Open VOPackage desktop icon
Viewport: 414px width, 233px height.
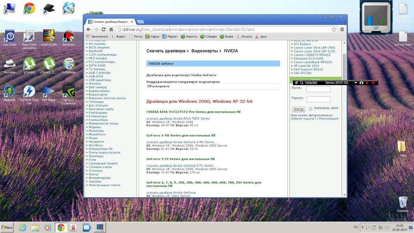pyautogui.click(x=69, y=66)
